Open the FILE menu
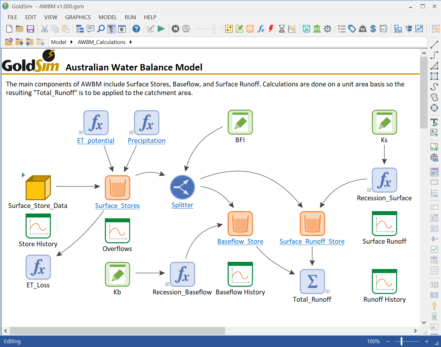441x347 pixels. pyautogui.click(x=12, y=17)
